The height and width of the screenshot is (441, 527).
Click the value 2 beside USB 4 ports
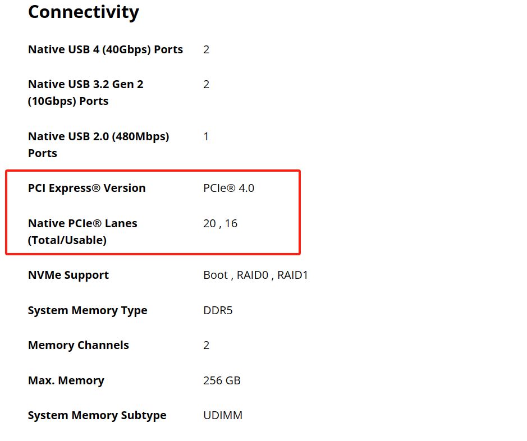(x=206, y=49)
